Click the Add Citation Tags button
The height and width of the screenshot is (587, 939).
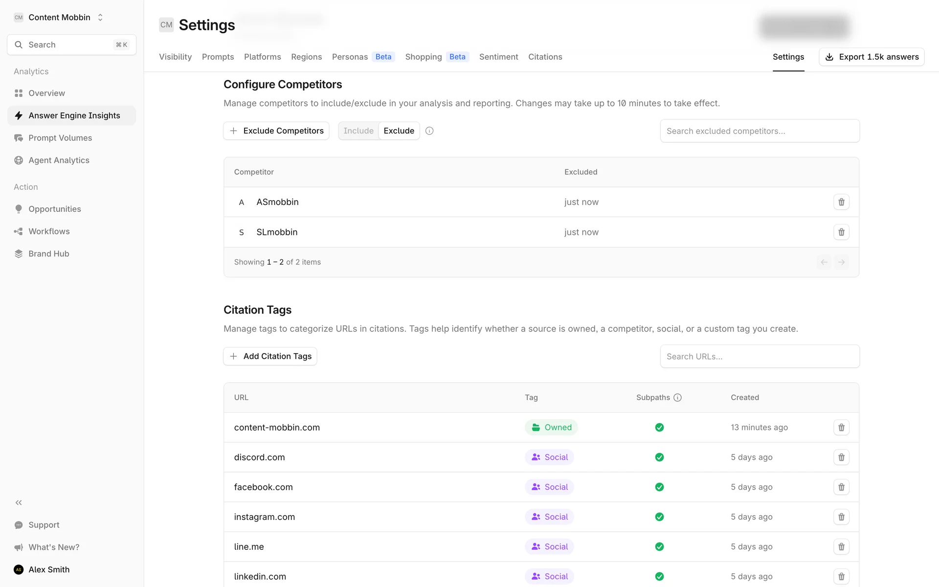pyautogui.click(x=270, y=356)
